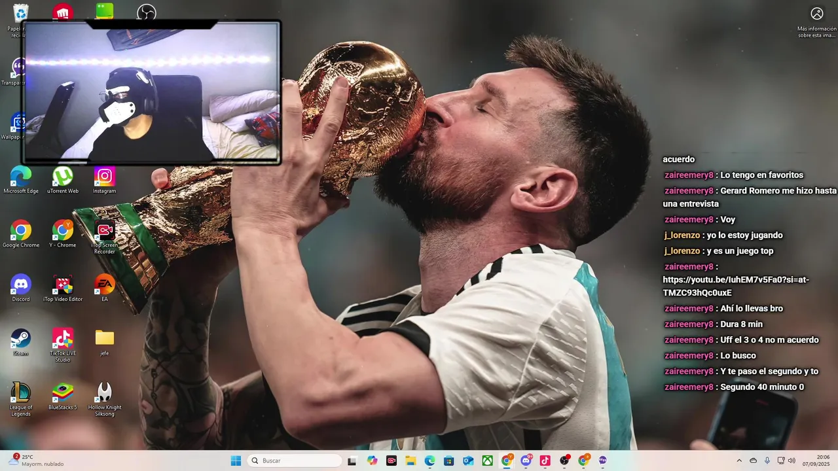Open Microsoft Edge from the taskbar
The height and width of the screenshot is (471, 838).
tap(429, 461)
